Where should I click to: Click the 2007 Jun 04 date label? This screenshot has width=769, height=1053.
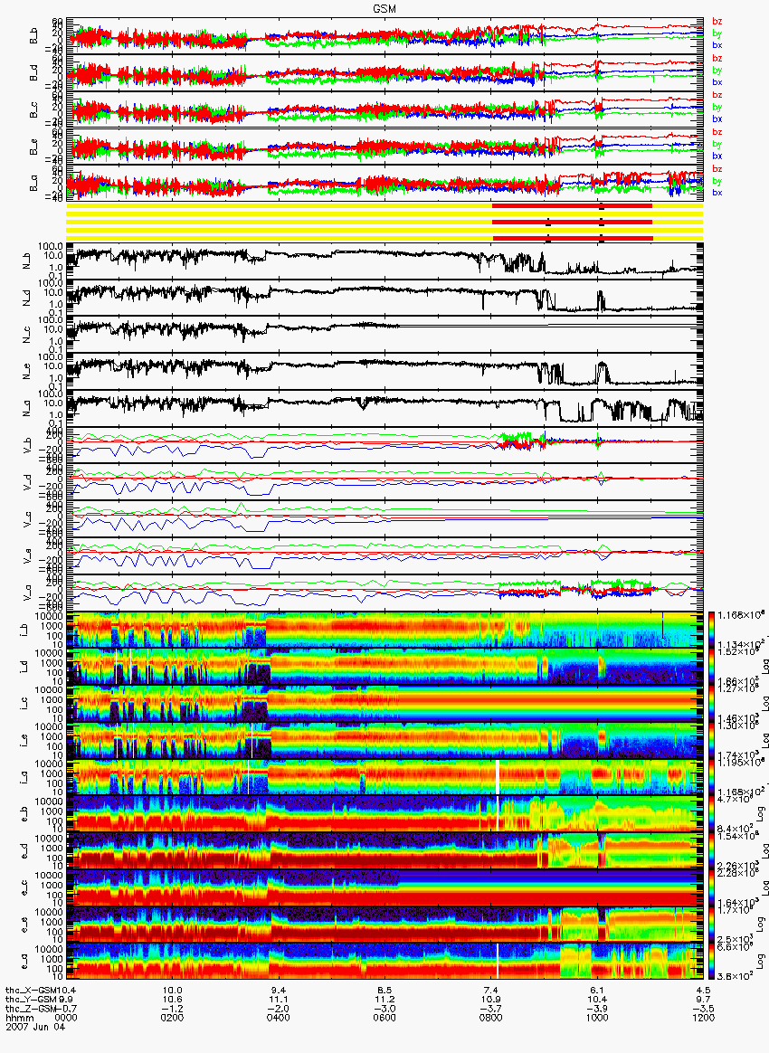pos(35,1027)
